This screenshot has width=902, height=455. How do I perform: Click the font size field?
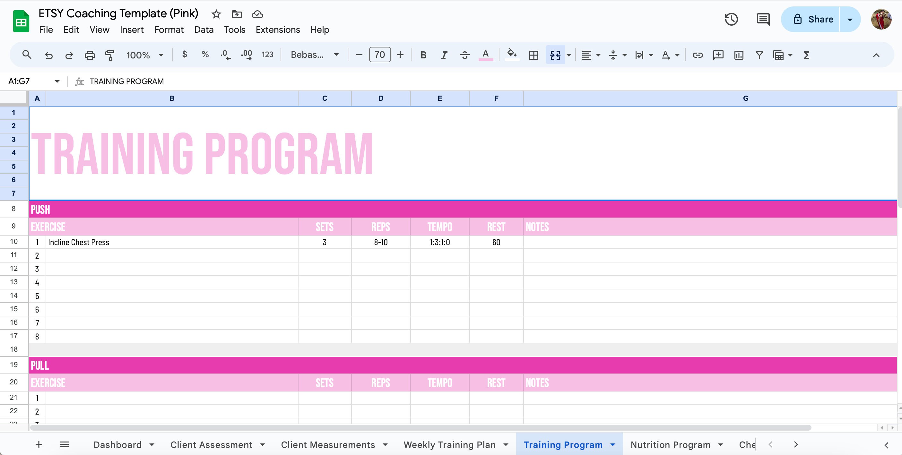click(379, 55)
